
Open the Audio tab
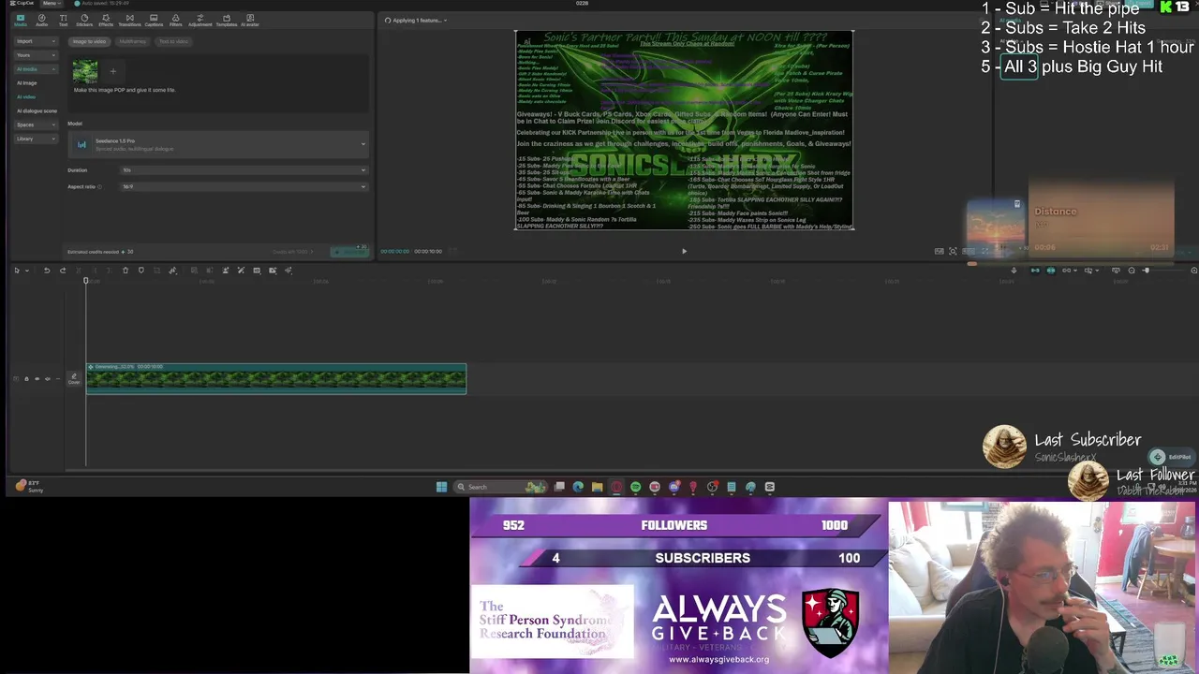click(41, 20)
